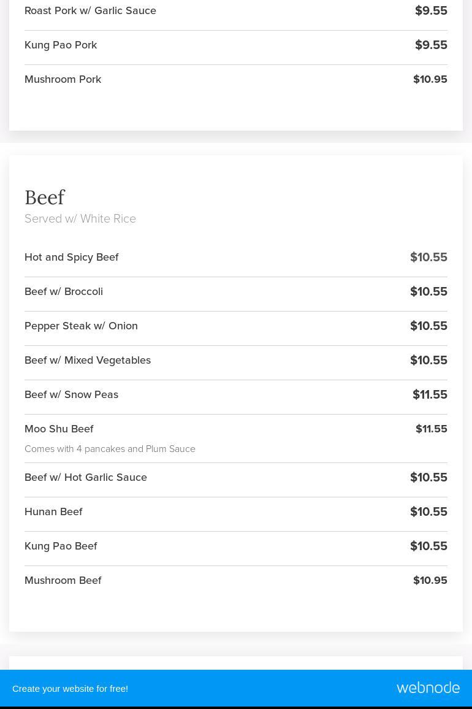Select Pepper Steak w/ Onion
Screen dimensions: 472x709
pos(81,326)
